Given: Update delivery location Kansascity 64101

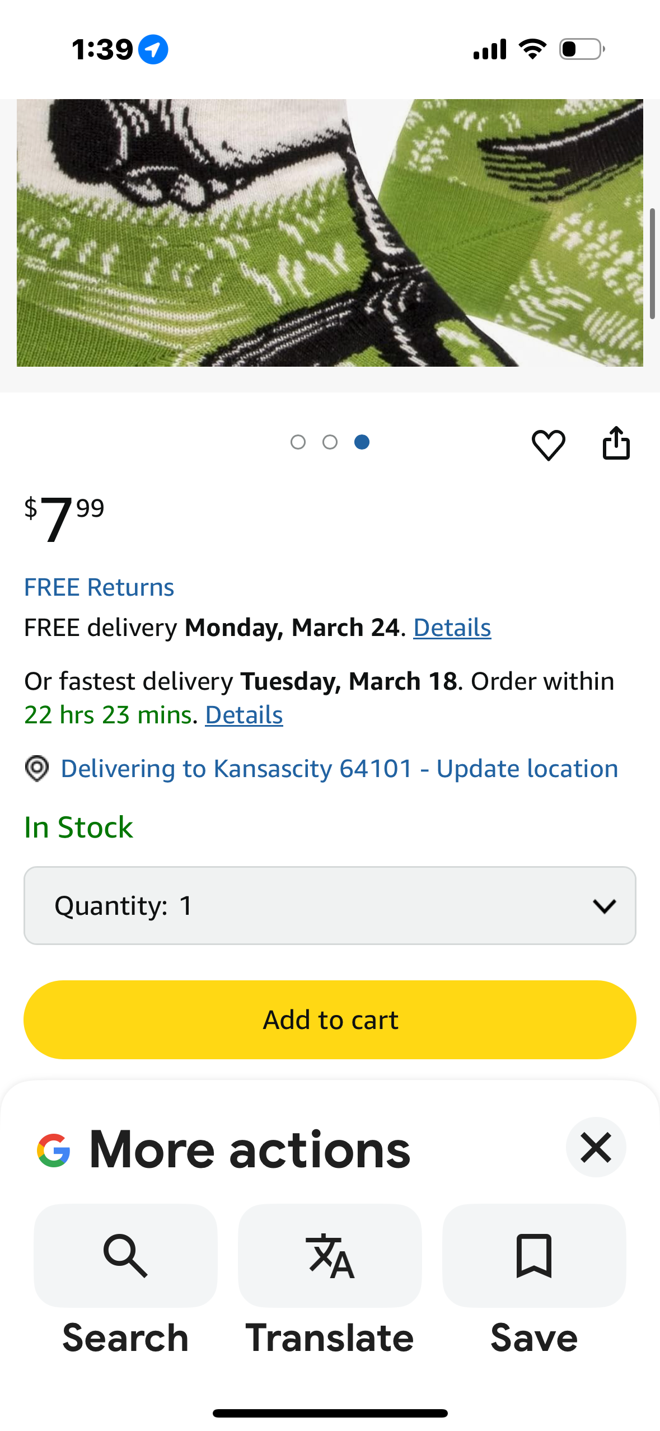Looking at the screenshot, I should pyautogui.click(x=339, y=769).
